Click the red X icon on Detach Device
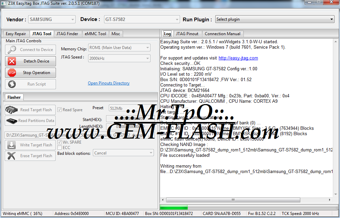This screenshot has height=218, width=340. tap(12, 61)
